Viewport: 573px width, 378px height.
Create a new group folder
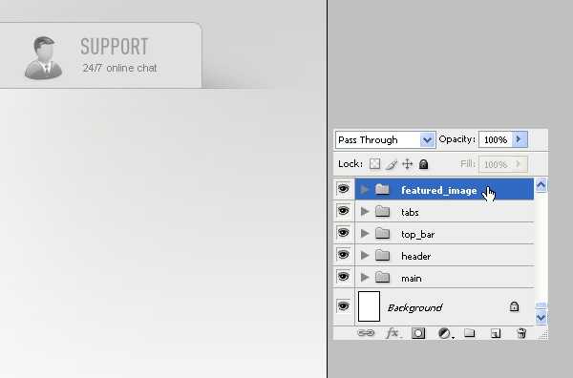tap(470, 333)
